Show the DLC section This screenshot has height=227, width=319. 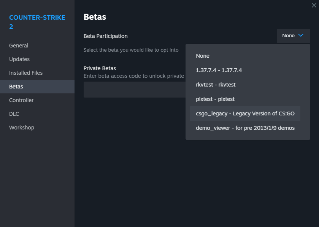(x=14, y=114)
